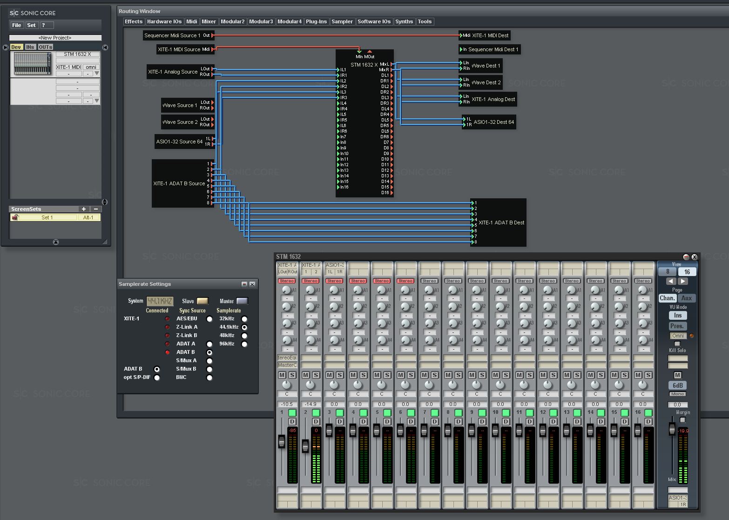The width and height of the screenshot is (729, 520).
Task: Toggle Stereo button on channel 7
Action: (429, 281)
